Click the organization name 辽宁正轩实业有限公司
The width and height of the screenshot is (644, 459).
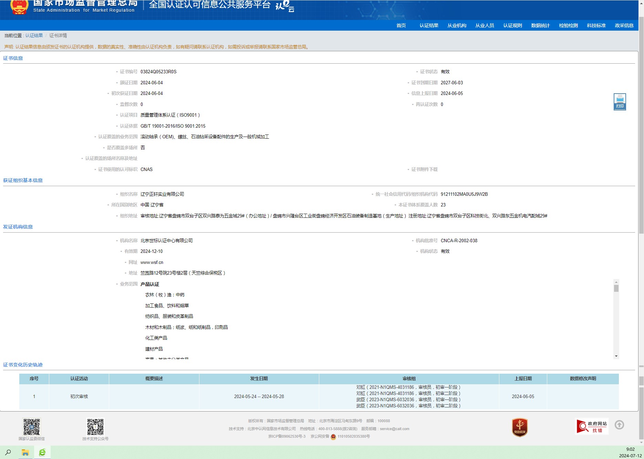[x=162, y=194]
